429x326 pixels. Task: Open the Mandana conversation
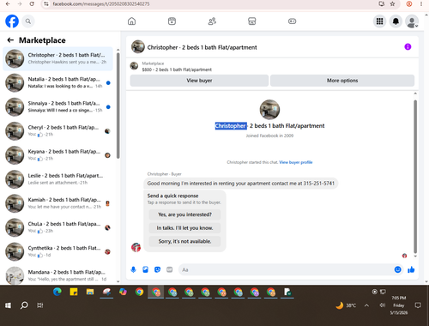pos(57,275)
